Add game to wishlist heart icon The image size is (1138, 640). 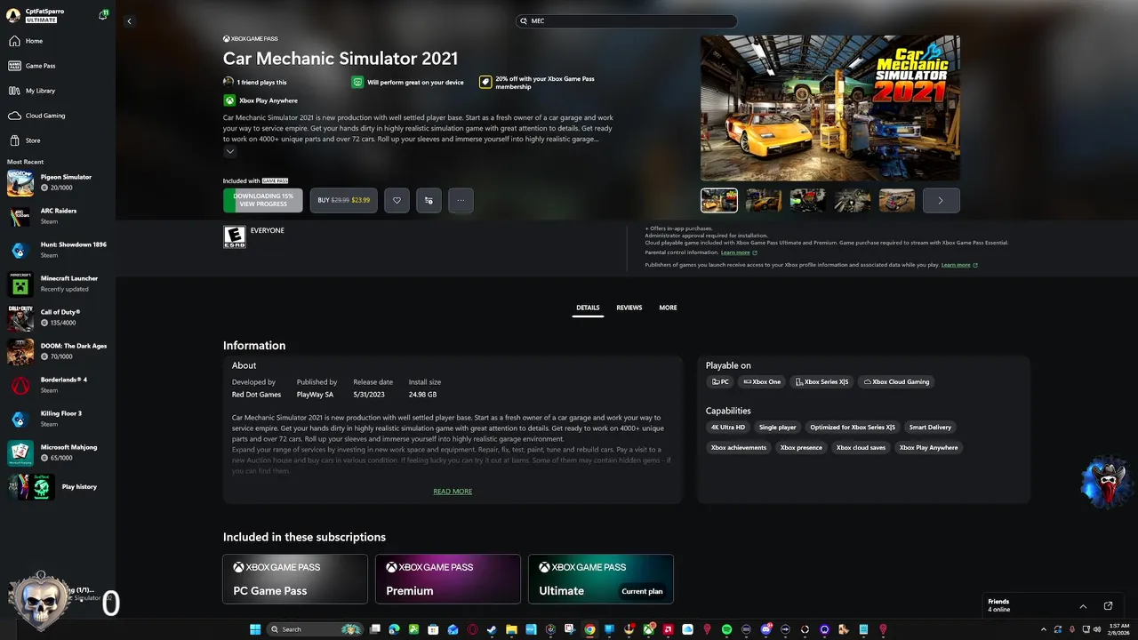coord(397,200)
